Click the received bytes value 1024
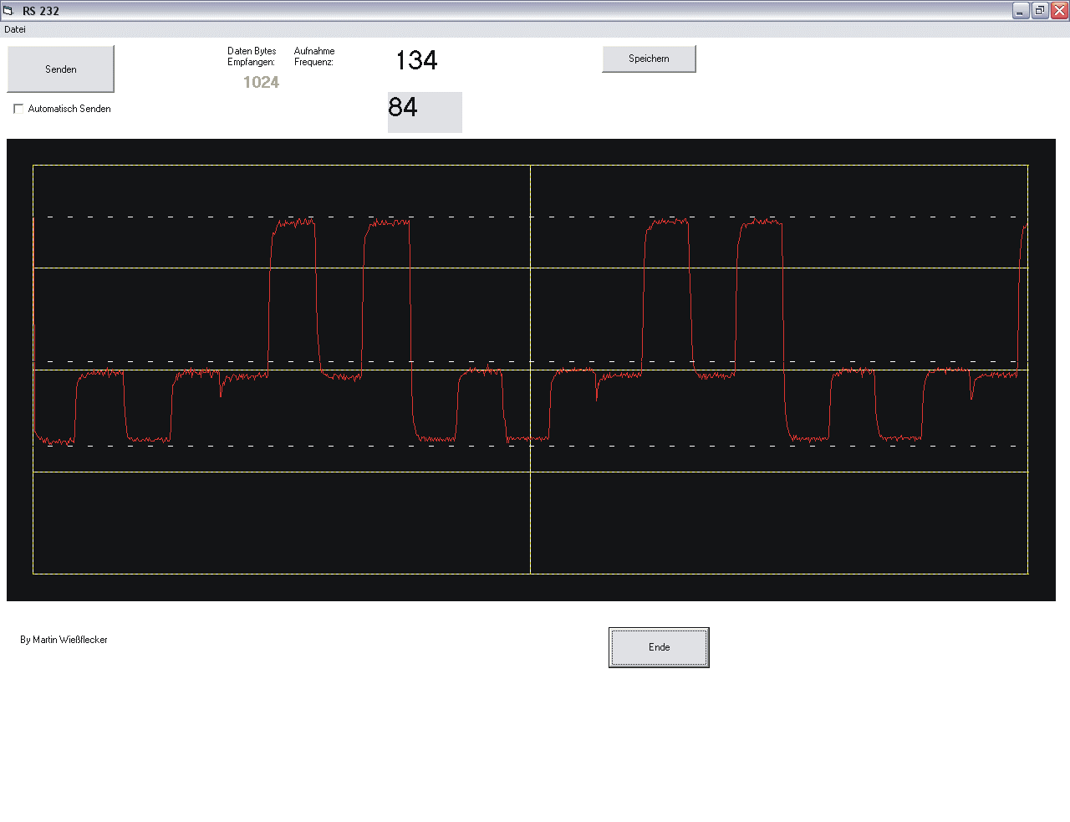This screenshot has height=822, width=1070. [x=261, y=82]
